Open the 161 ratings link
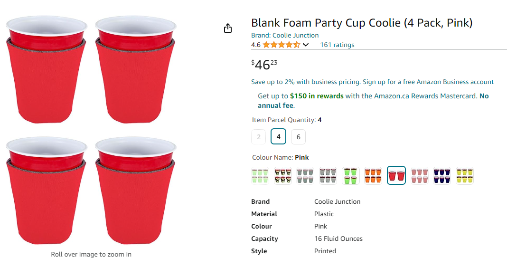507x258 pixels. (x=337, y=45)
